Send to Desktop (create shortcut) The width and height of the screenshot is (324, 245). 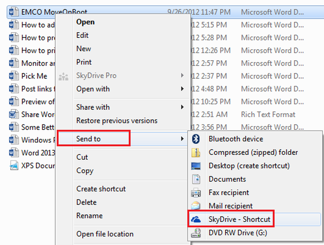[x=255, y=166]
